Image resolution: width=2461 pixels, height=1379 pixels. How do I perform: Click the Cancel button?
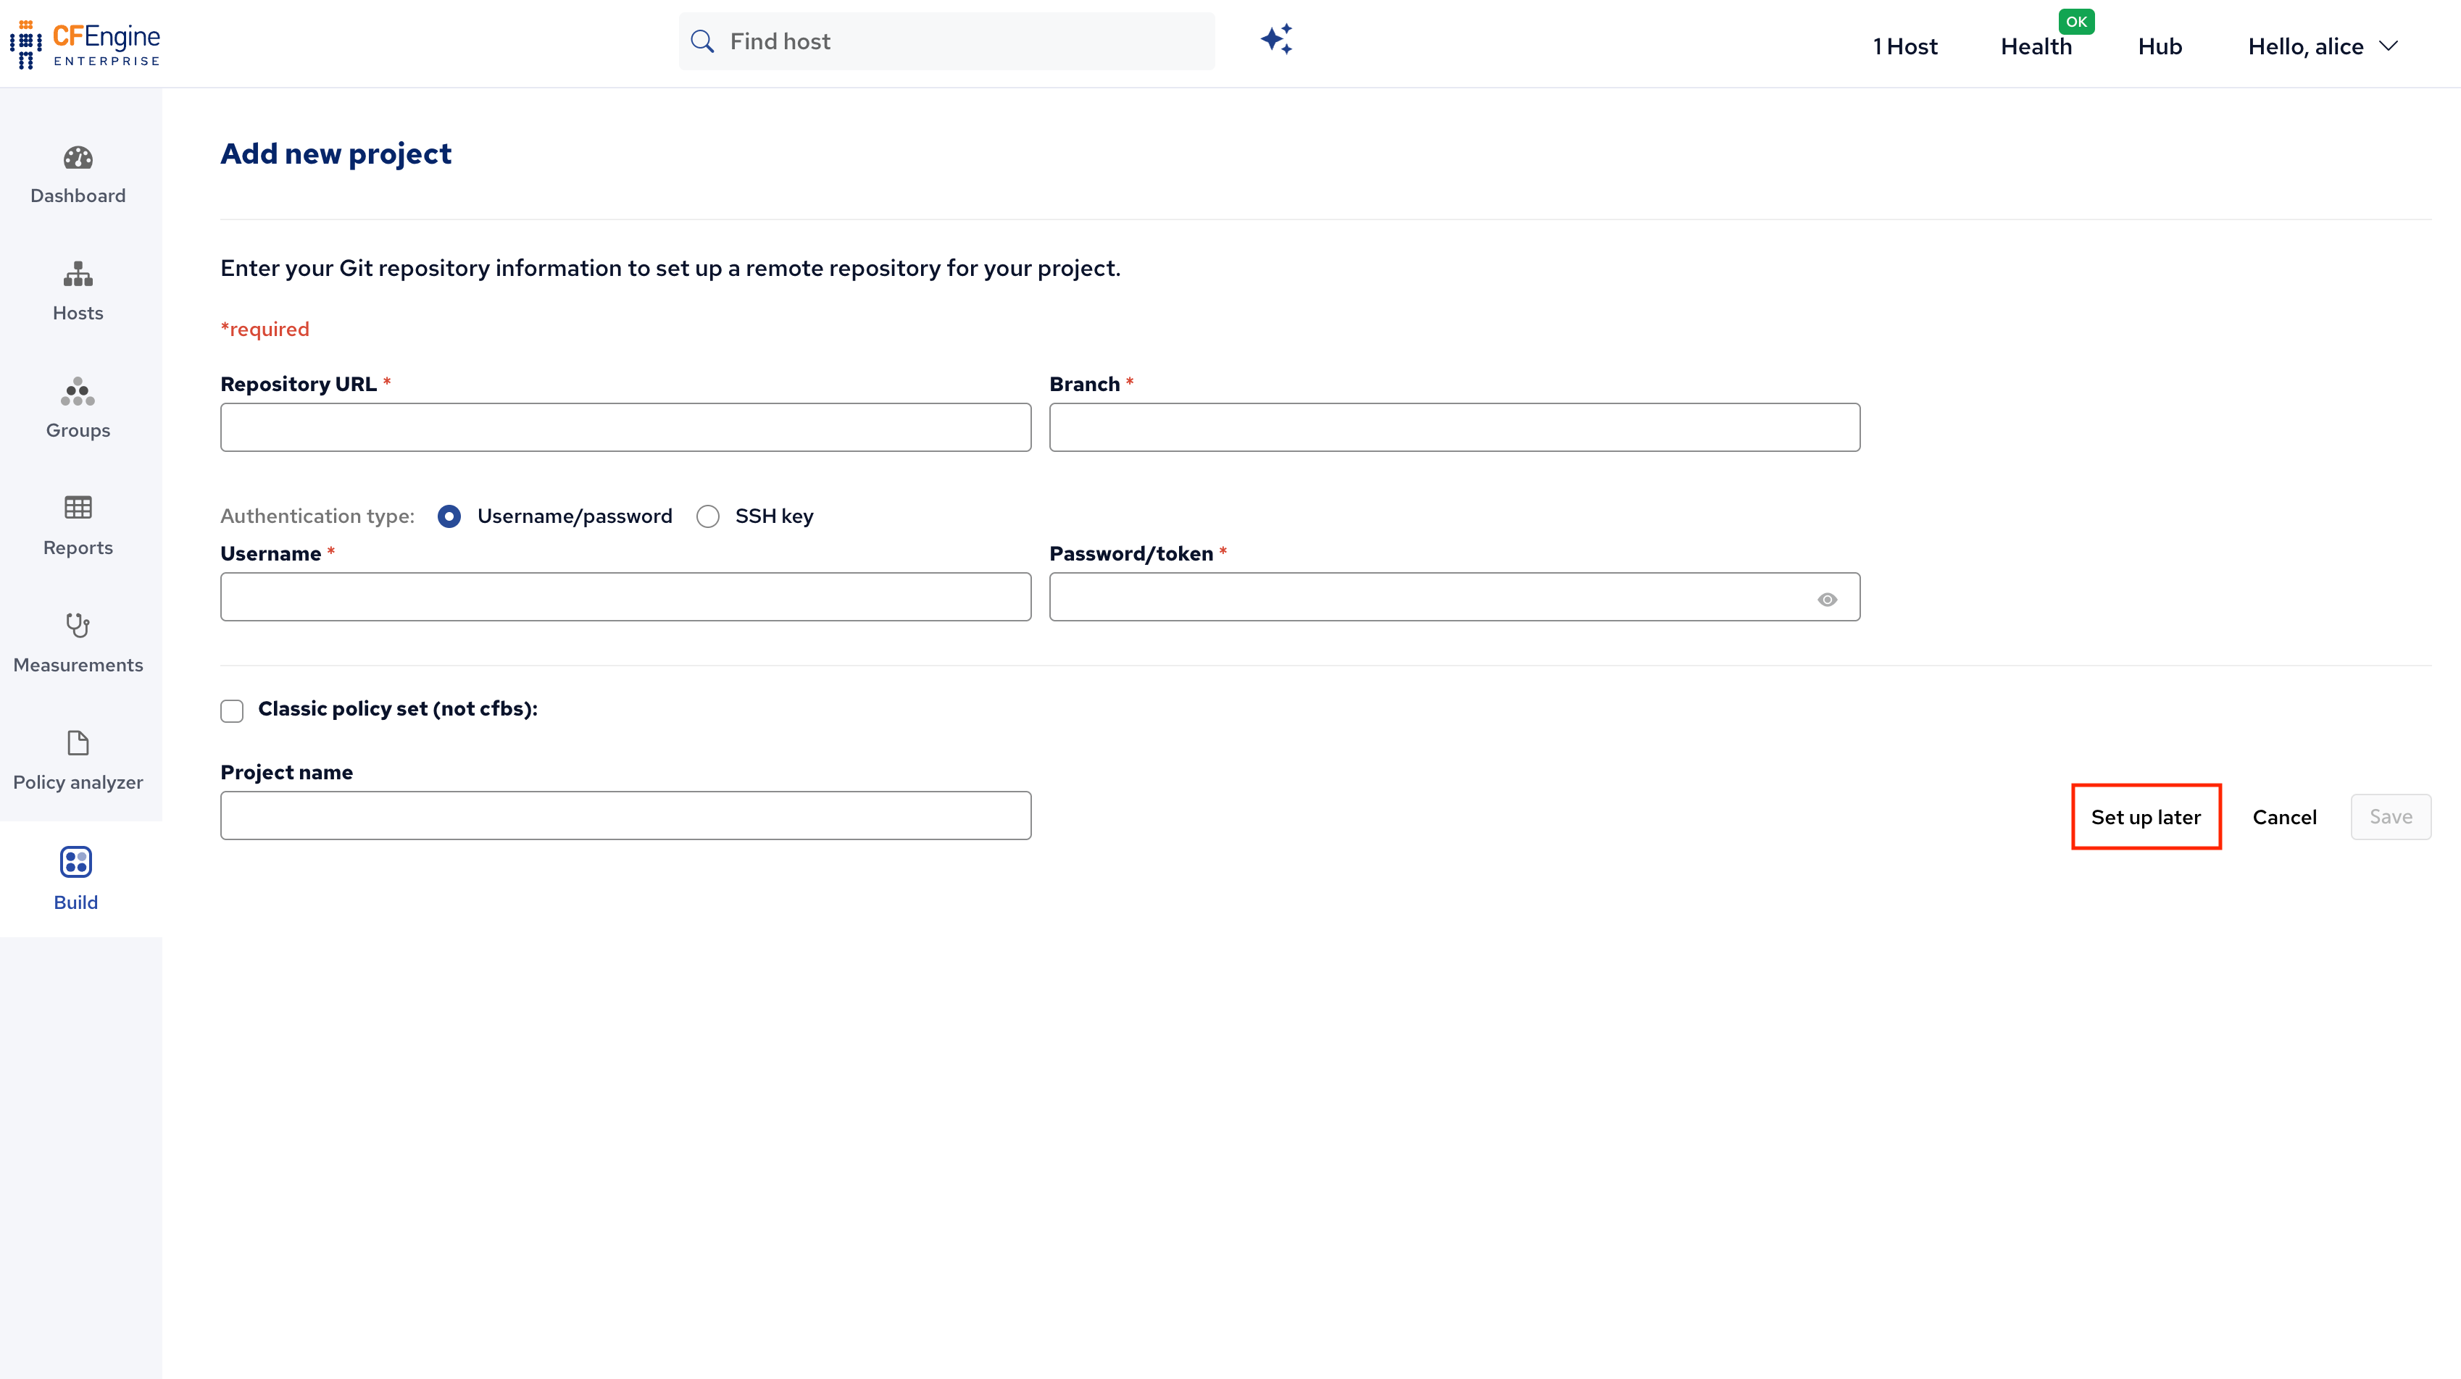tap(2284, 816)
